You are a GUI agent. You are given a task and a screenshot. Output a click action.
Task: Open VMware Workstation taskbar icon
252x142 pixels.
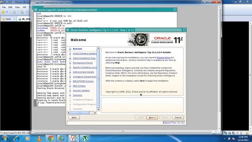coord(61,138)
